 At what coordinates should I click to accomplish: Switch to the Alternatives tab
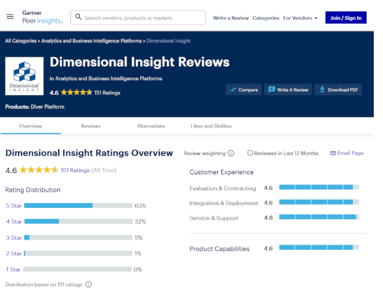tap(151, 126)
